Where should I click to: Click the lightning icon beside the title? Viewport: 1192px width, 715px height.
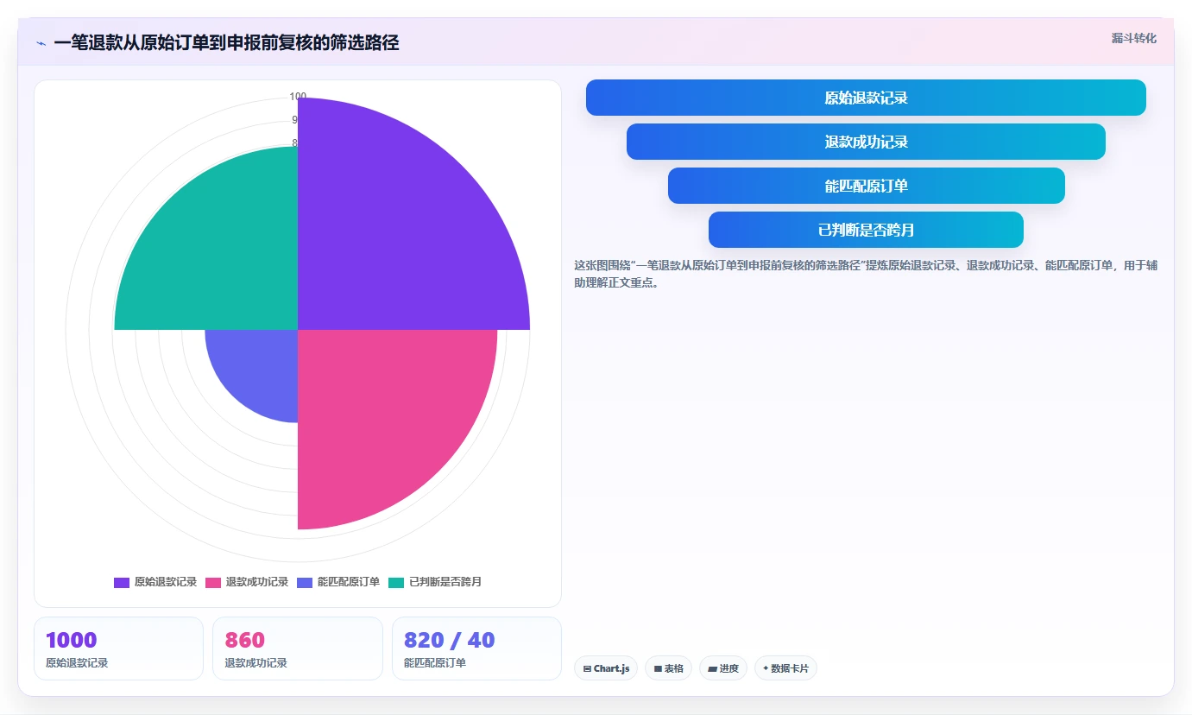[x=41, y=43]
